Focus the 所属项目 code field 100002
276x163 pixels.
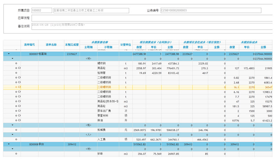click(42, 10)
